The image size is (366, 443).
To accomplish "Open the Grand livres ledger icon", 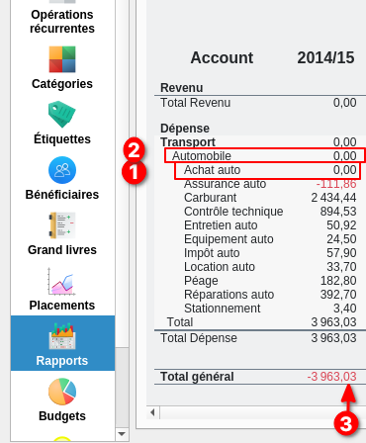I will pyautogui.click(x=62, y=225).
